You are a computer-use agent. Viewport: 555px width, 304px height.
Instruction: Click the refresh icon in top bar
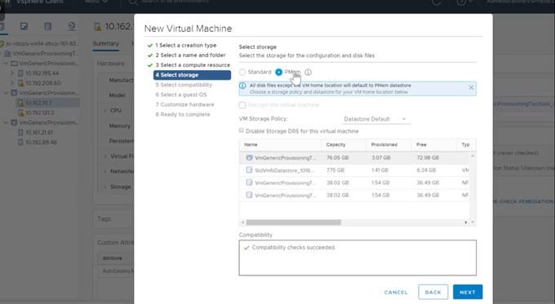click(437, 2)
